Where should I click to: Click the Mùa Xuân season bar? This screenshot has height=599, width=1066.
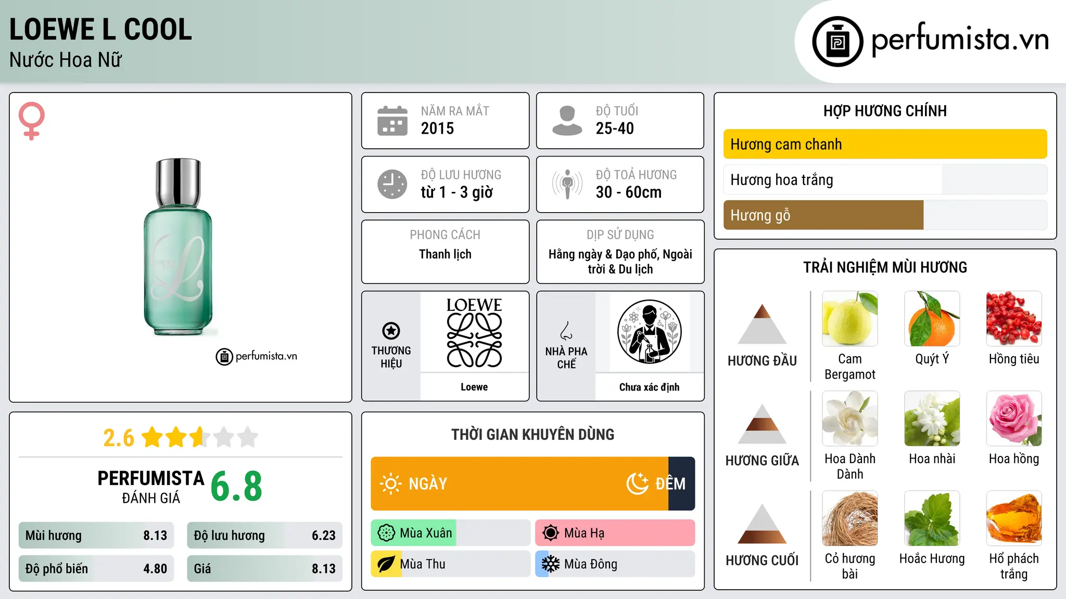pyautogui.click(x=451, y=533)
